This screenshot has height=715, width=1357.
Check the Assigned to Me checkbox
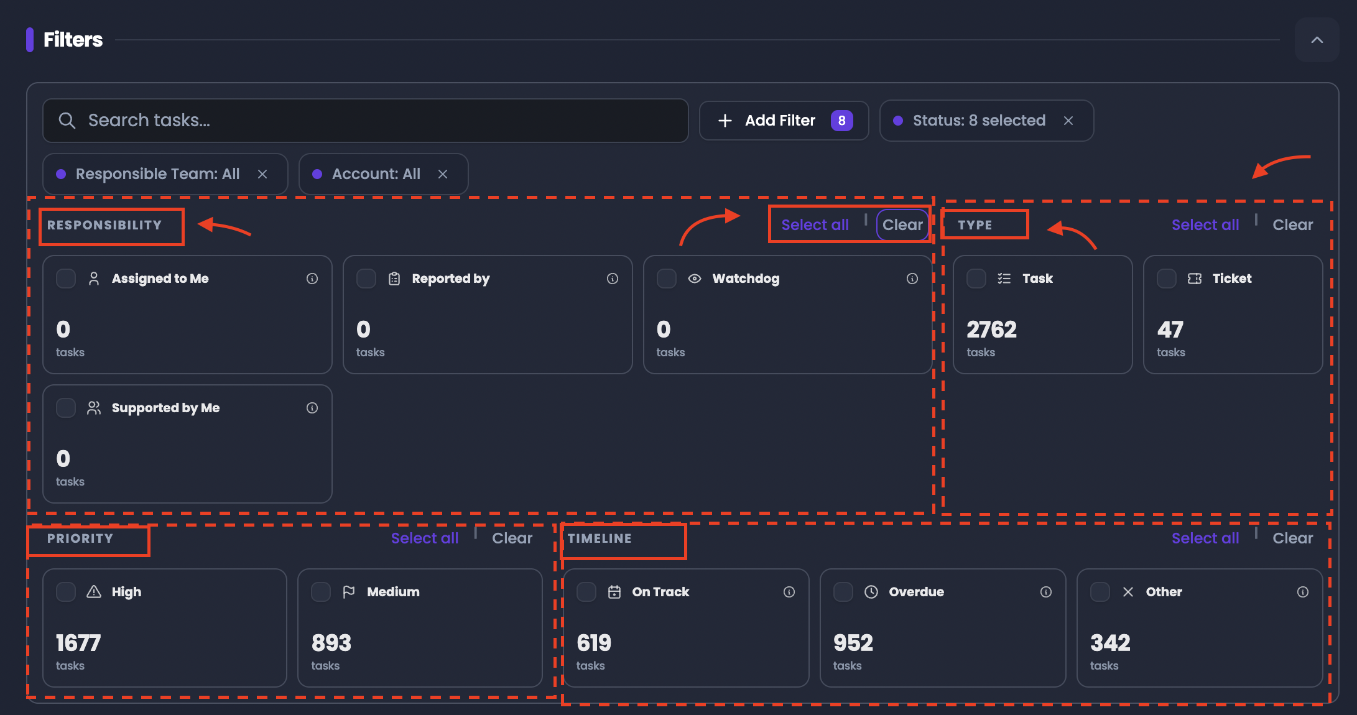pyautogui.click(x=66, y=279)
